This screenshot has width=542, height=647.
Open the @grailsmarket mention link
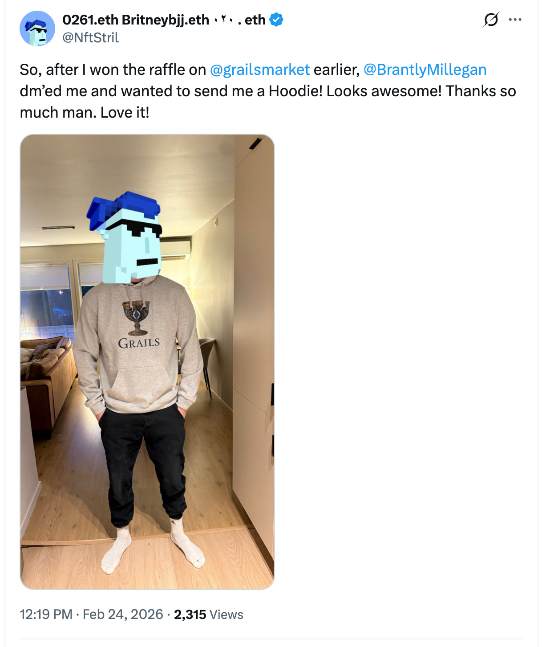tap(259, 70)
